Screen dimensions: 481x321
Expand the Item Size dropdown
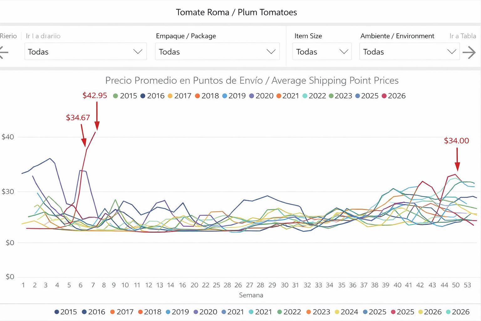[322, 52]
